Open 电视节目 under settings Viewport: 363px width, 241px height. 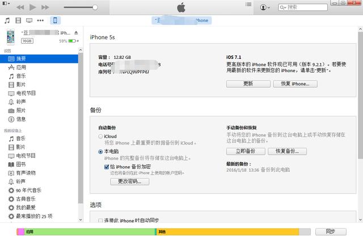tap(39, 94)
